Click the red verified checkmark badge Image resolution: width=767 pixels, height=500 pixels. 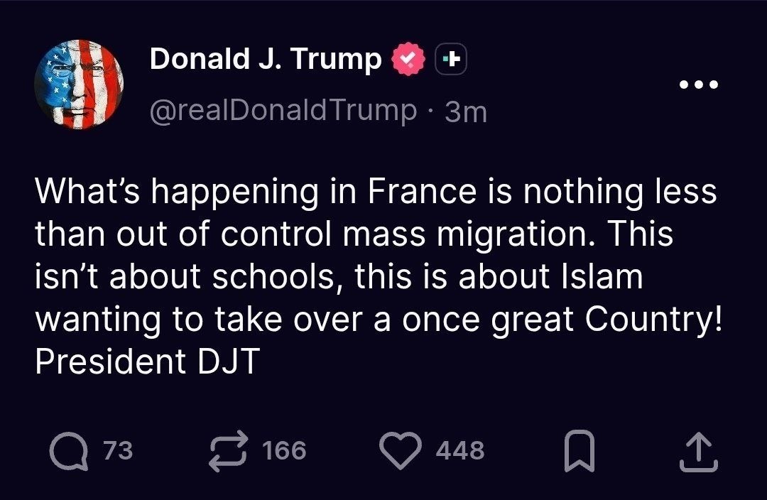408,59
